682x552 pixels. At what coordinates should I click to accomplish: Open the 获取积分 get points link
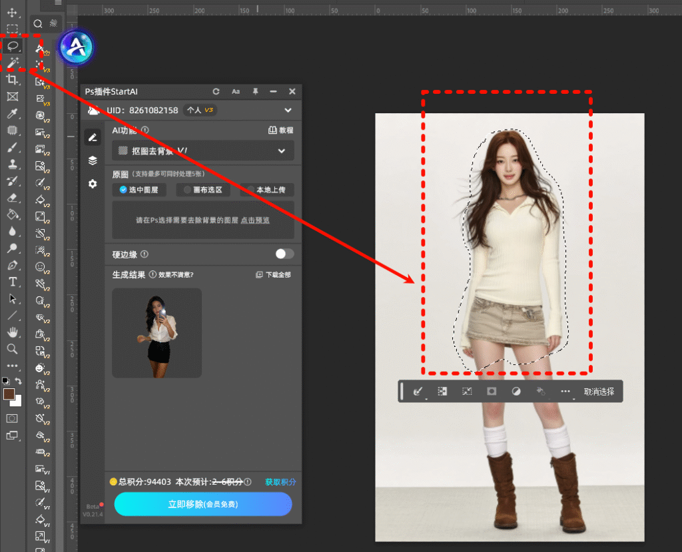280,482
